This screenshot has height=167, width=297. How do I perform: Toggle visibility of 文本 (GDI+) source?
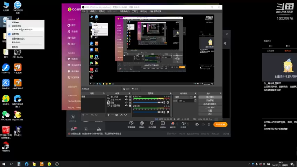tap(126, 99)
